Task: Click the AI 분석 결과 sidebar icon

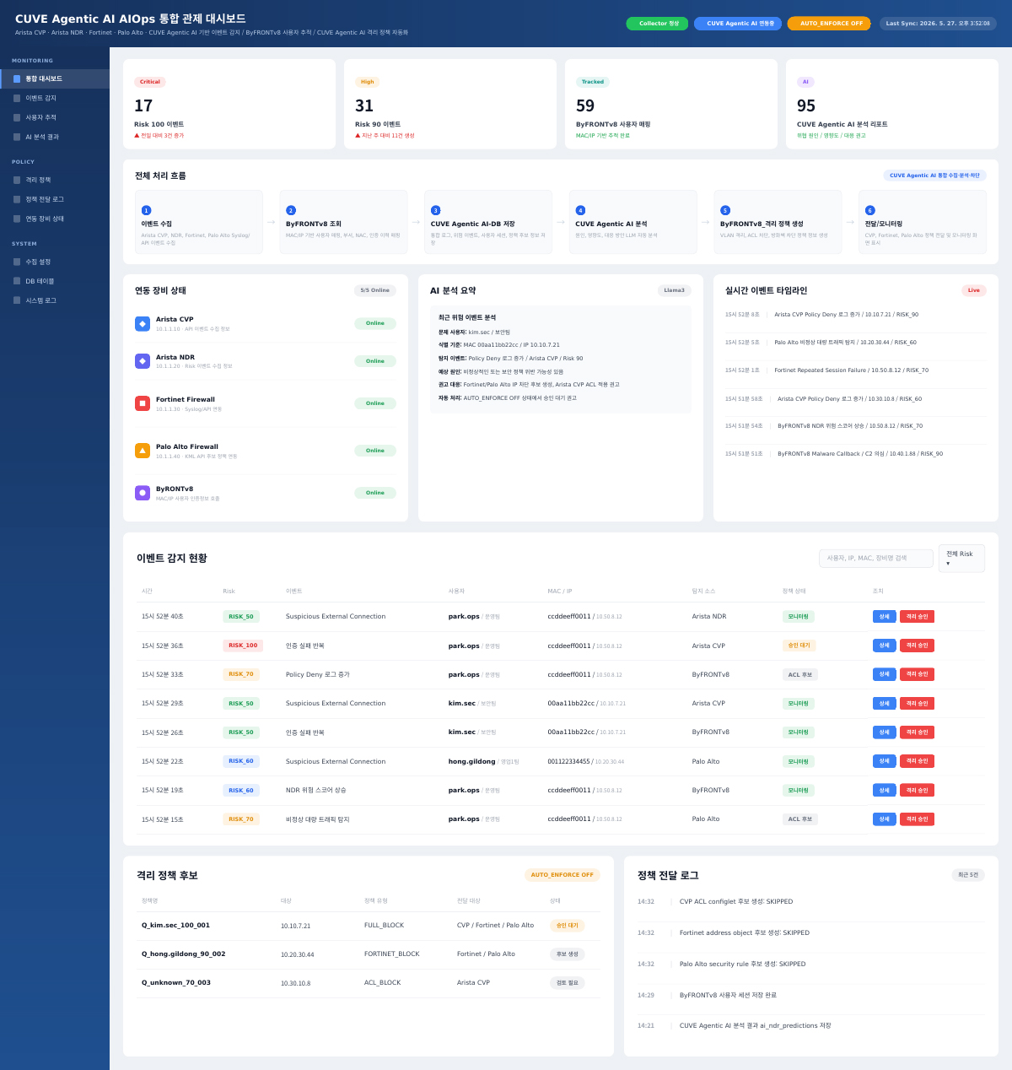Action: coord(17,137)
